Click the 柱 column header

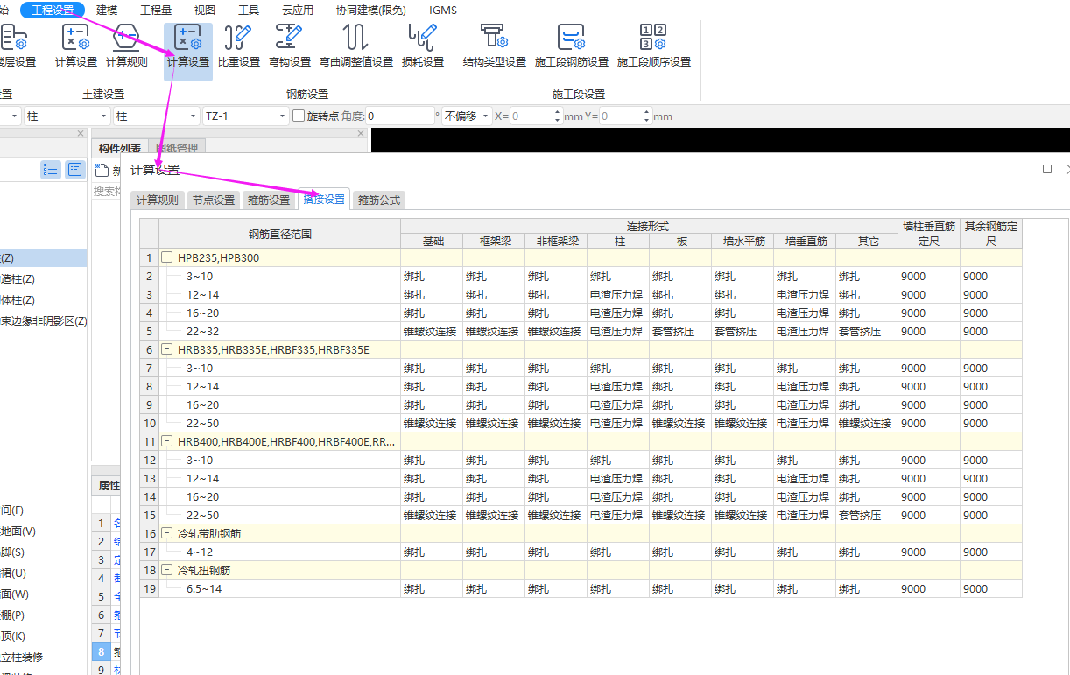point(618,241)
